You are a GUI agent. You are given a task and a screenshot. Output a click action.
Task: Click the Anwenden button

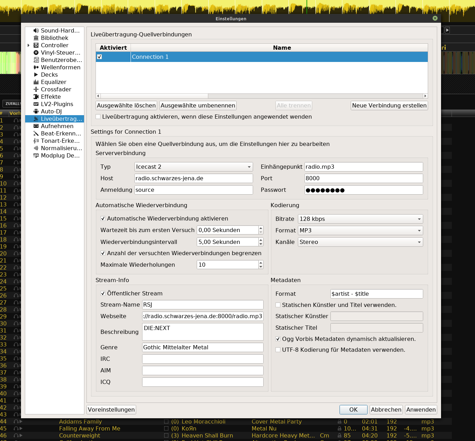(421, 409)
